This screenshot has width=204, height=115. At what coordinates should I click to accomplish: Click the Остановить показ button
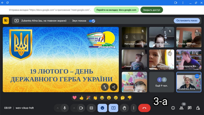[x=187, y=21]
